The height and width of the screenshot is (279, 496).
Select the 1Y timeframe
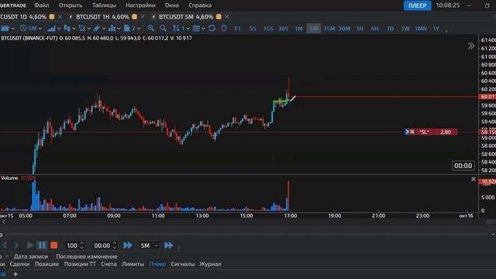tap(436, 29)
